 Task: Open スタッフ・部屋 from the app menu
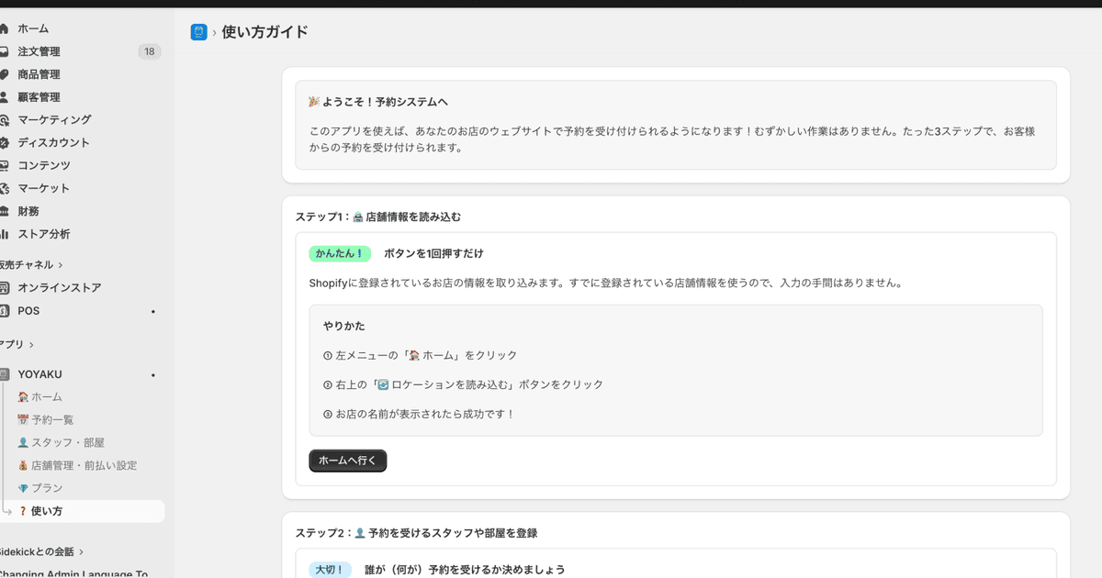coord(66,441)
